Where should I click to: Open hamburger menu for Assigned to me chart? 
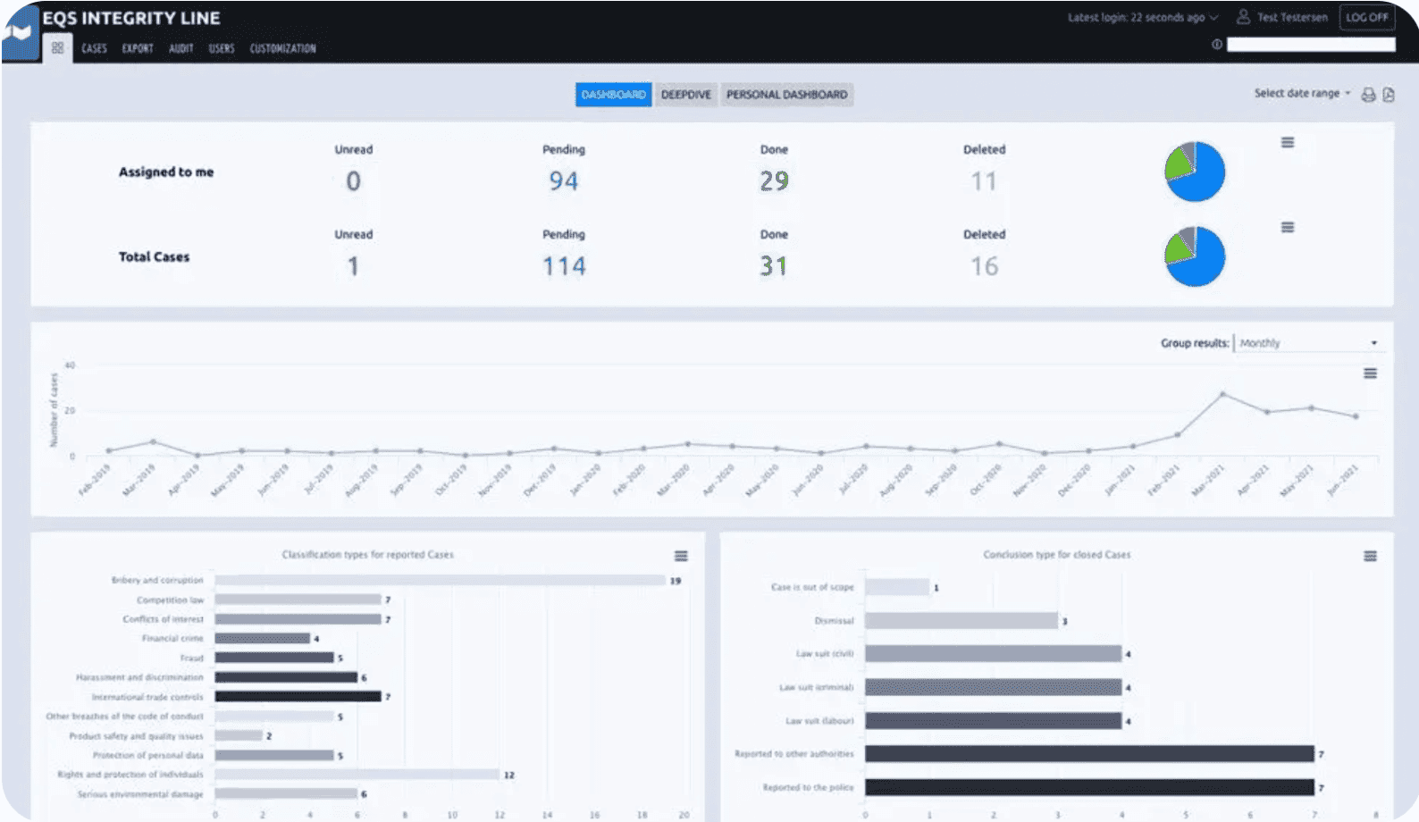coord(1288,143)
